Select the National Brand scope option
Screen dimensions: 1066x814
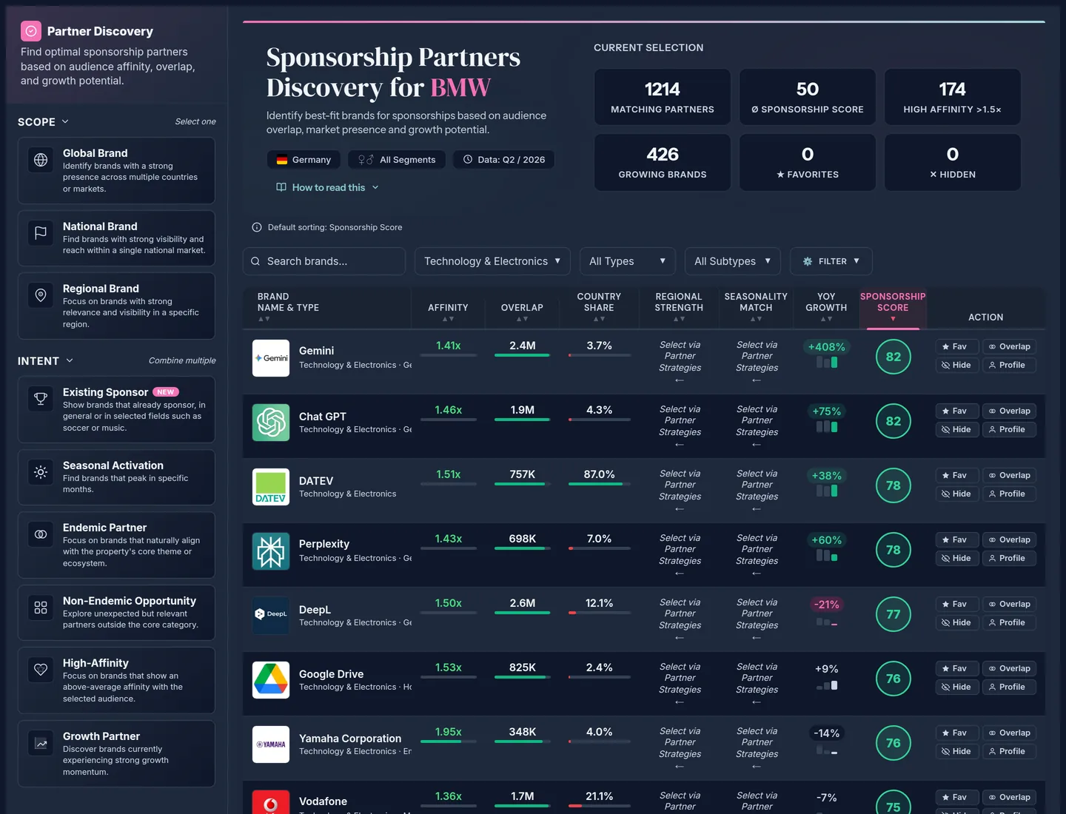[116, 238]
